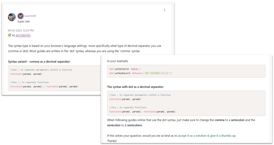Click the green accepted-solution checkmark icon
Viewport: 274px width, 145px height.
(x=10, y=35)
